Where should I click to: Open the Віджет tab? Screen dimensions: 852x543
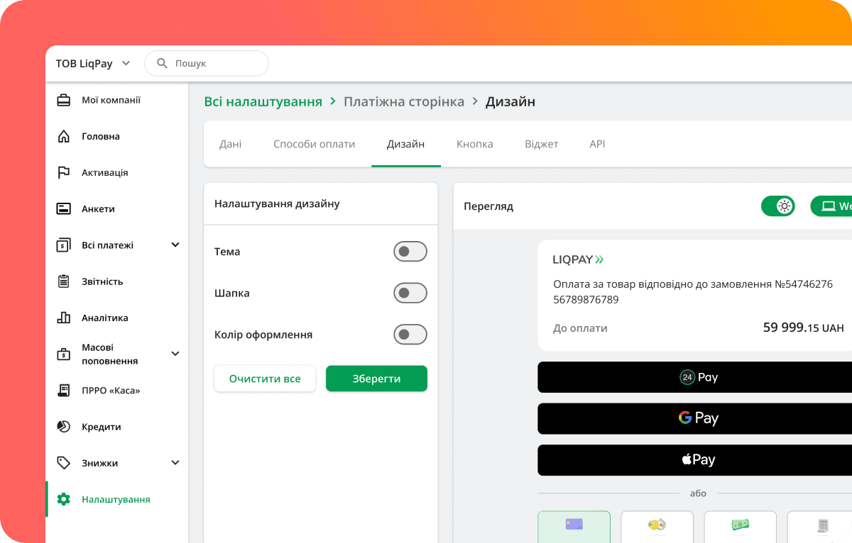[x=541, y=143]
